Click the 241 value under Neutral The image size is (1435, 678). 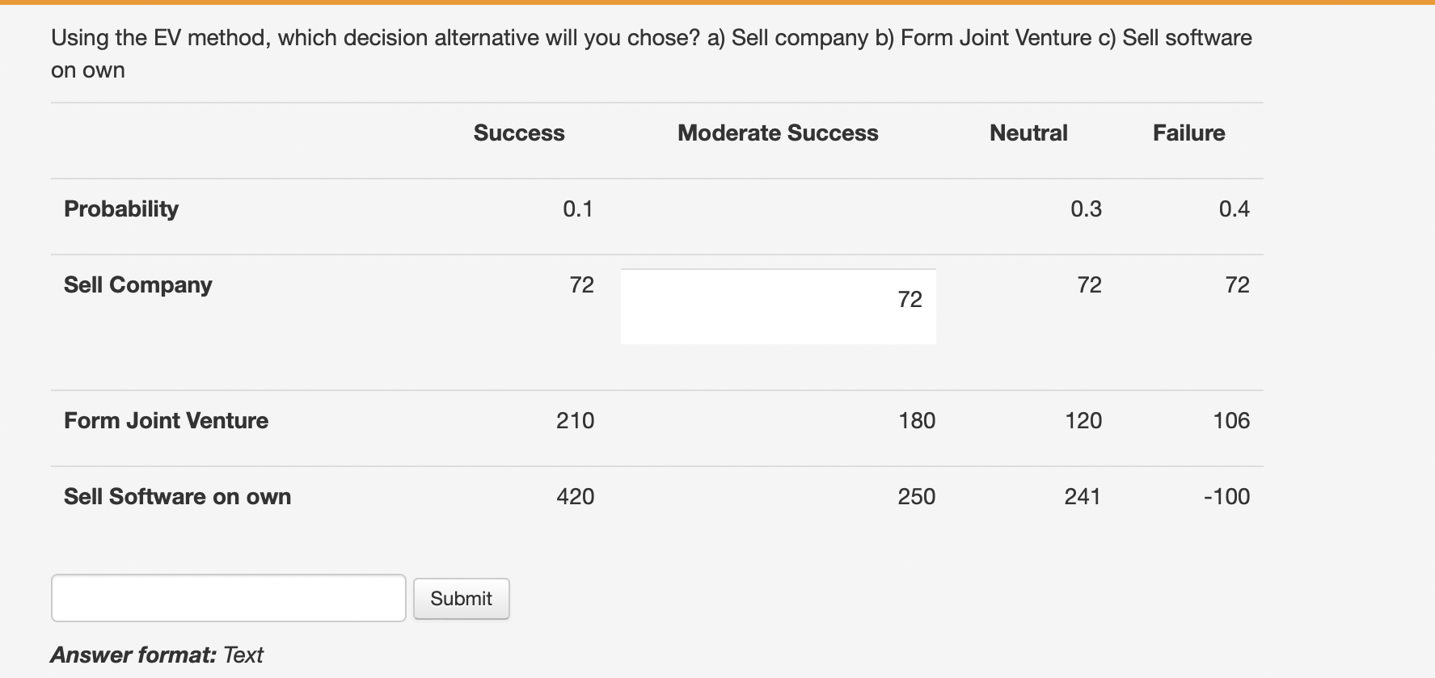coord(1082,496)
